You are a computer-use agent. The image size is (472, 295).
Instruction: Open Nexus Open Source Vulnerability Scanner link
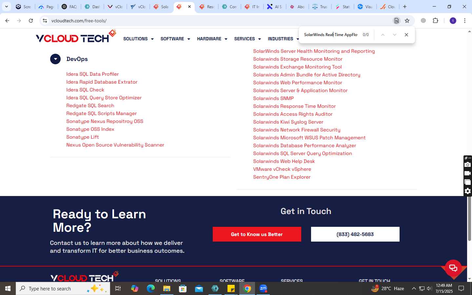(115, 145)
